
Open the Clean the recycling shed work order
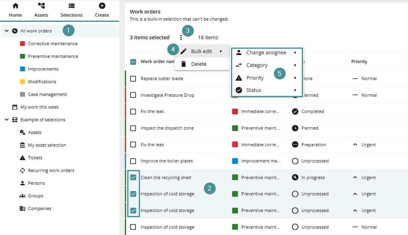166,177
